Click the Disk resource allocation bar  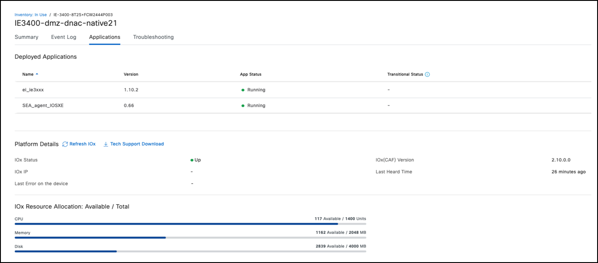(x=190, y=252)
